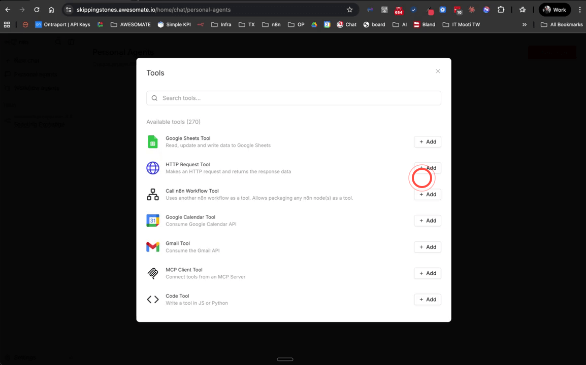Click the HTTP Request Tool globe icon
Image resolution: width=586 pixels, height=365 pixels.
153,168
